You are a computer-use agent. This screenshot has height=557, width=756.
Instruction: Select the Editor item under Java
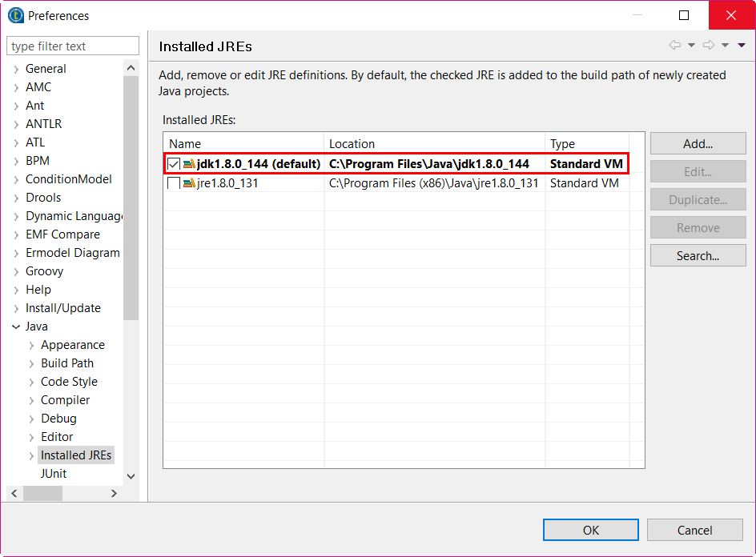click(x=57, y=436)
